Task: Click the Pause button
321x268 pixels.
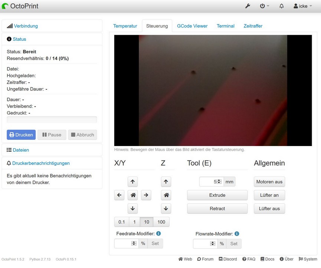Action: [x=52, y=135]
